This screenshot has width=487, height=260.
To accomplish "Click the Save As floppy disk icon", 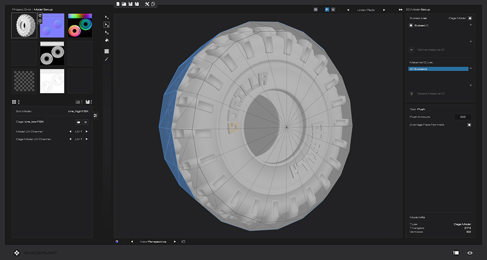I will coord(137,4).
